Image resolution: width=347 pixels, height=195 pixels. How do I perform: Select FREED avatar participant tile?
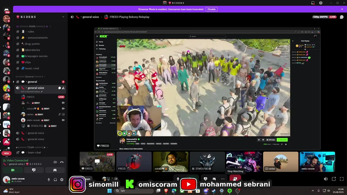click(x=134, y=162)
